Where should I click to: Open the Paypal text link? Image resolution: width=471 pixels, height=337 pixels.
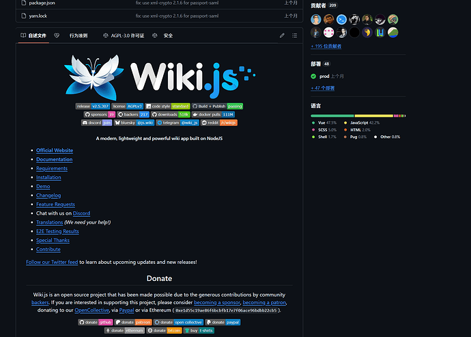[x=126, y=310]
